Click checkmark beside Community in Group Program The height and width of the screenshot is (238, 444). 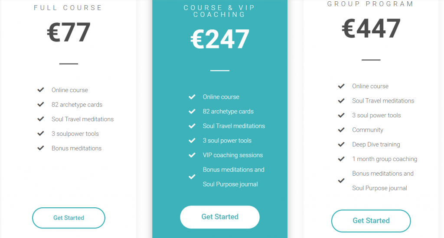(341, 130)
